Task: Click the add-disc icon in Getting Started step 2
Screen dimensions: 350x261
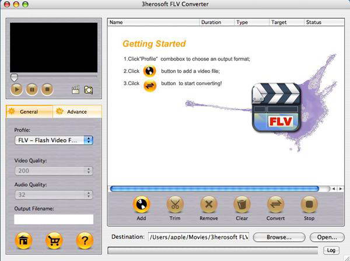Action: tap(149, 71)
